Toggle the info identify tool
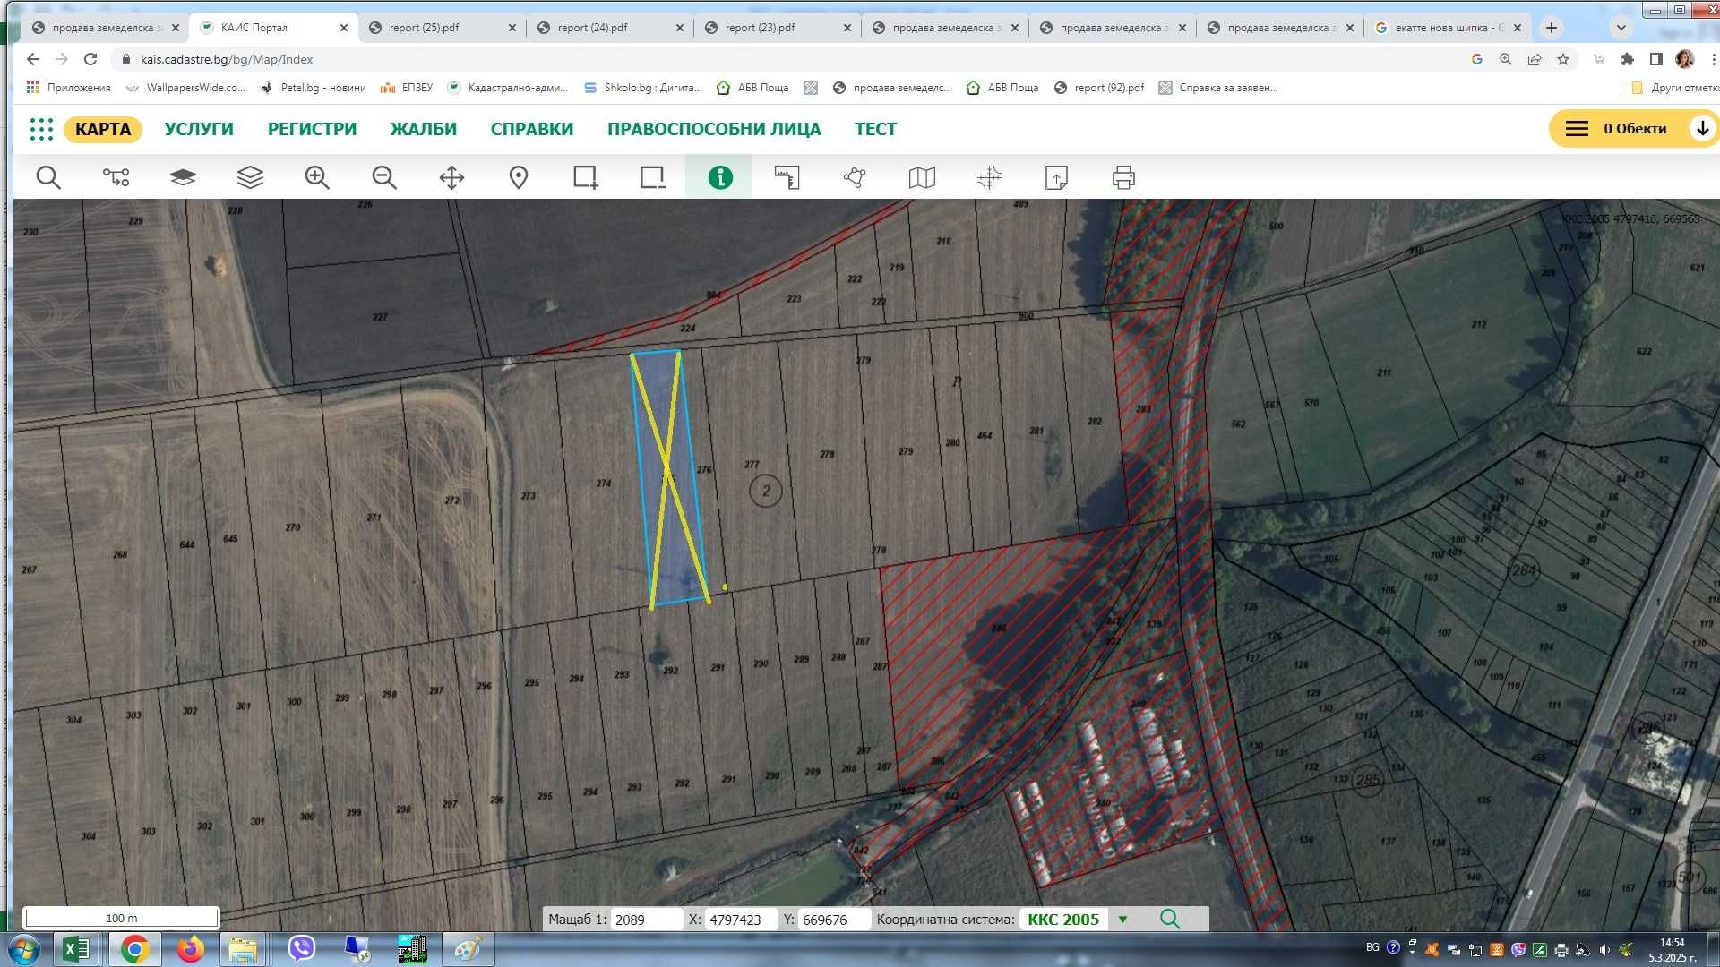Image resolution: width=1720 pixels, height=967 pixels. pyautogui.click(x=719, y=177)
